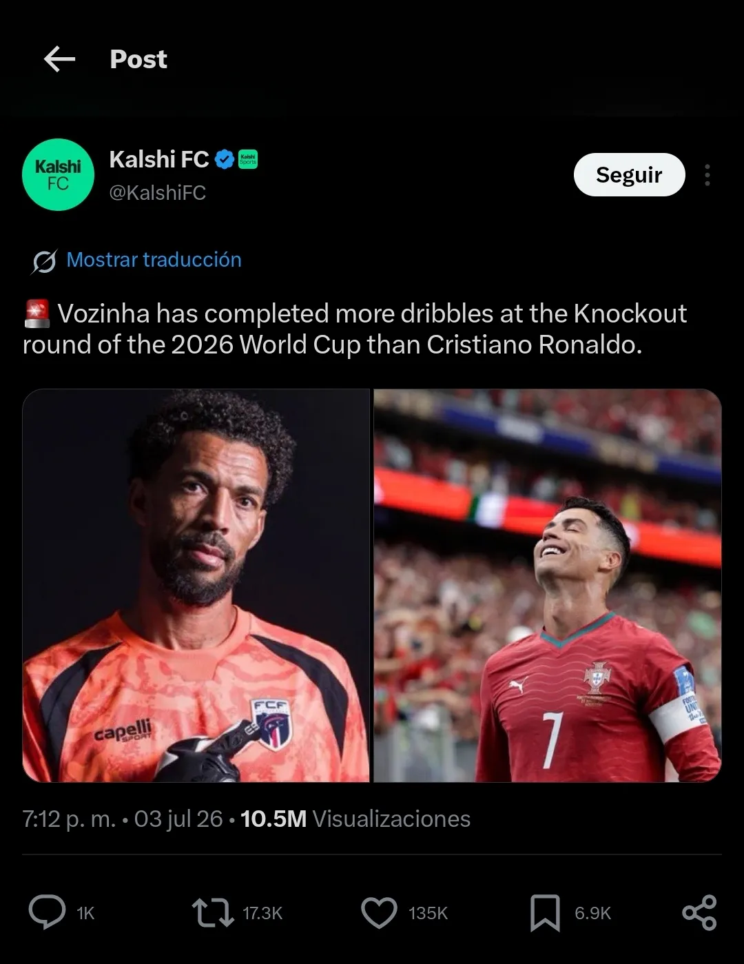Open the Cristiano Ronaldo photo on the right
This screenshot has width=744, height=964.
point(548,585)
